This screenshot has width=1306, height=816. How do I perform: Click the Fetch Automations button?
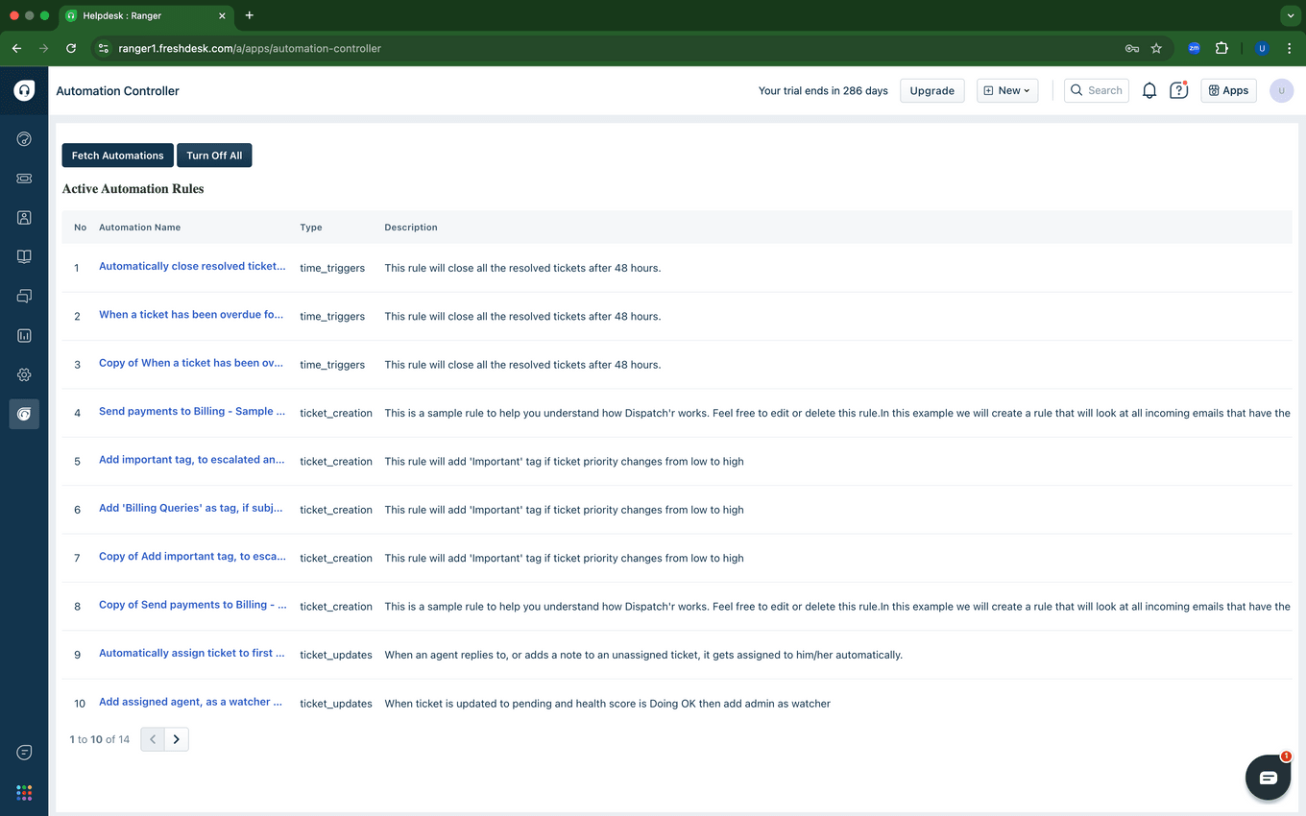point(118,156)
